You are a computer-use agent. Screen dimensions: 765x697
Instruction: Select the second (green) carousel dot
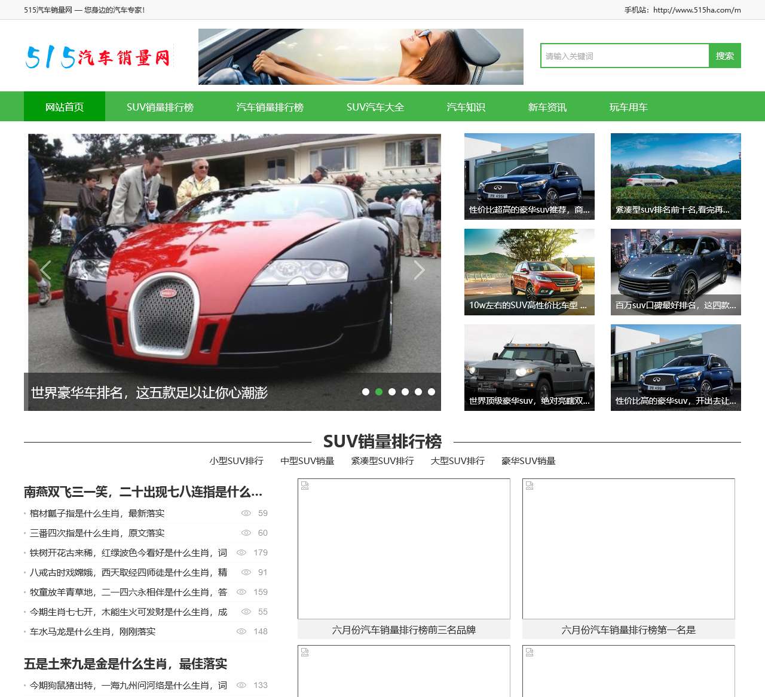pyautogui.click(x=379, y=392)
